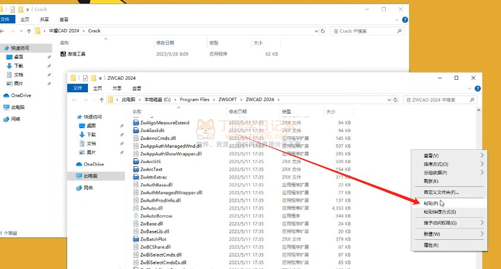Open recent locations dropdown in Crack window
This screenshot has width=501, height=269.
[x=21, y=31]
